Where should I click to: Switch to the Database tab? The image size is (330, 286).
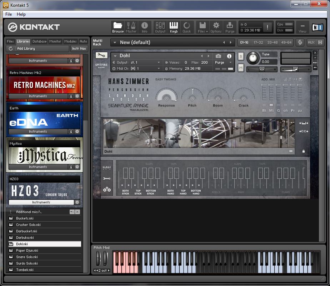[39, 41]
